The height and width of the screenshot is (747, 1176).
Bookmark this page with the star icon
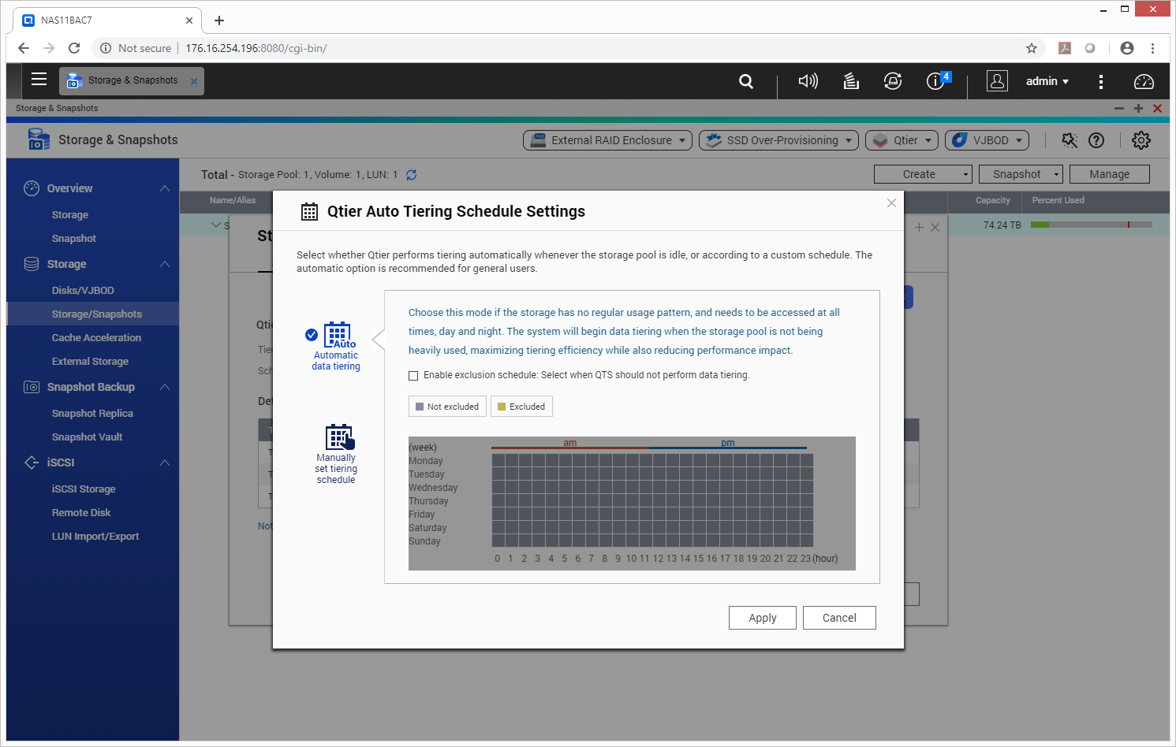click(x=1031, y=48)
